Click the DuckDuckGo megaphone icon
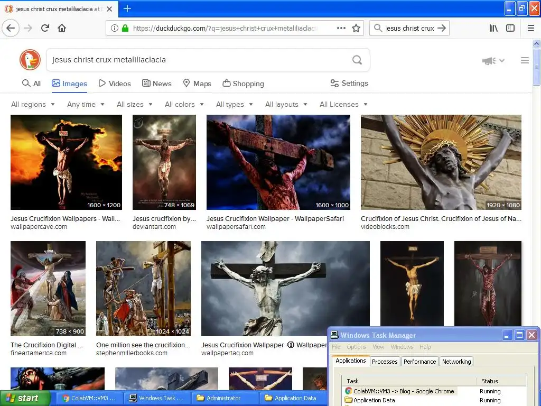 [x=489, y=61]
